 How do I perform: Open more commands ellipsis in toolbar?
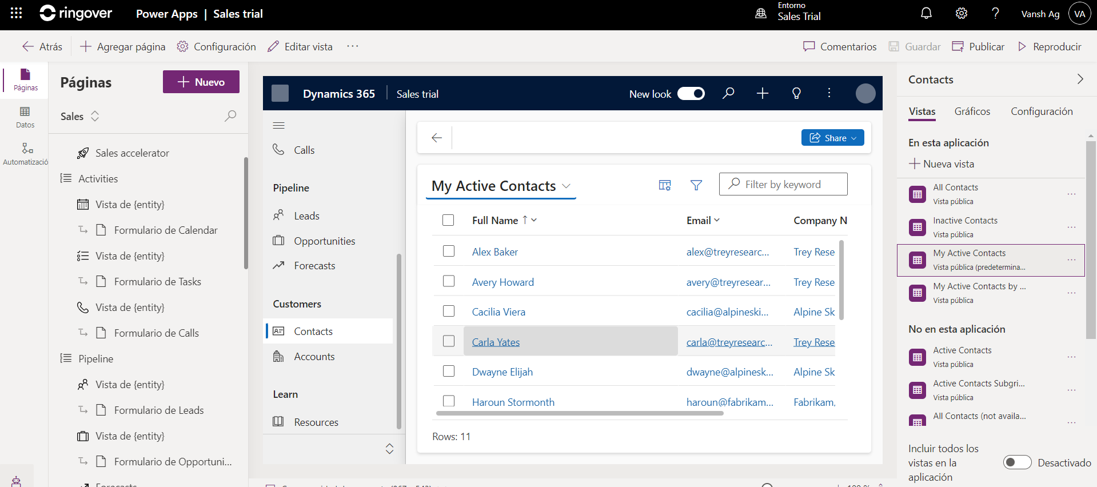pyautogui.click(x=353, y=46)
